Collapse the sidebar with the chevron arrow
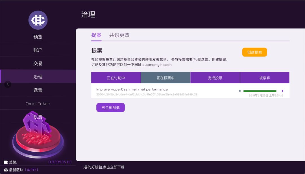This screenshot has width=305, height=174. click(8, 84)
